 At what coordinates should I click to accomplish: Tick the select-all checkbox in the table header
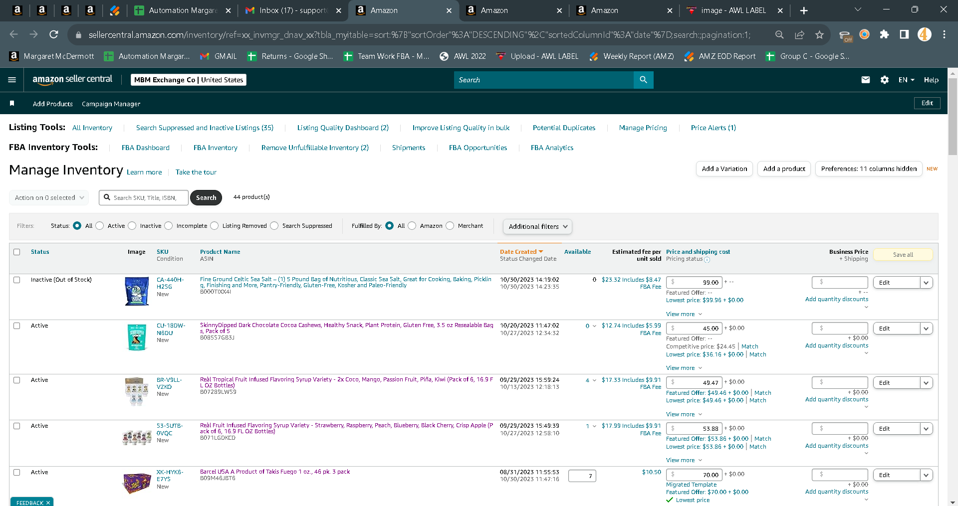17,252
